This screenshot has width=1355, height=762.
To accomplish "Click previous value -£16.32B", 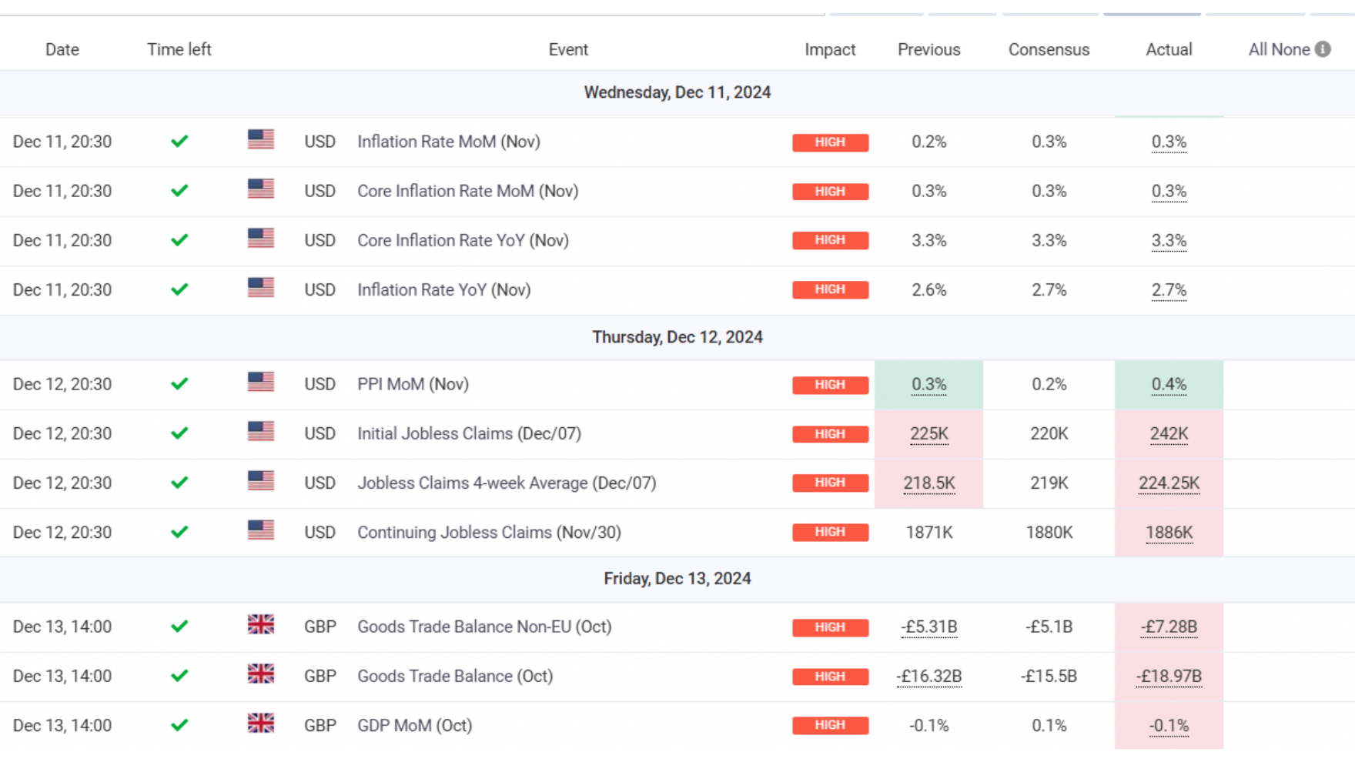I will [x=929, y=676].
